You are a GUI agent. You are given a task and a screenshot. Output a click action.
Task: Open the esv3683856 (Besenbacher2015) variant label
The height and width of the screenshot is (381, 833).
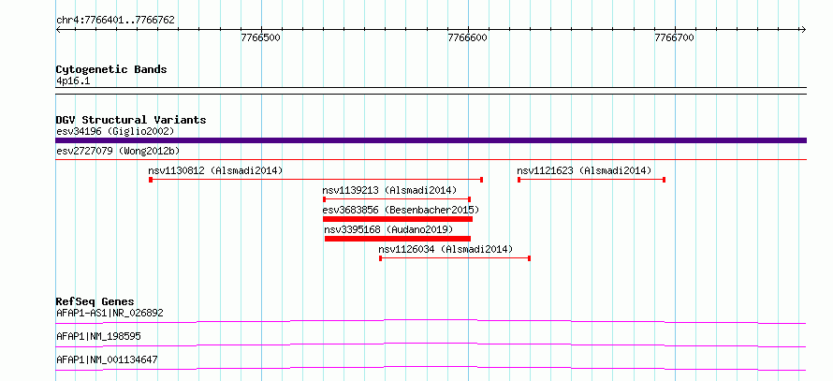point(402,210)
